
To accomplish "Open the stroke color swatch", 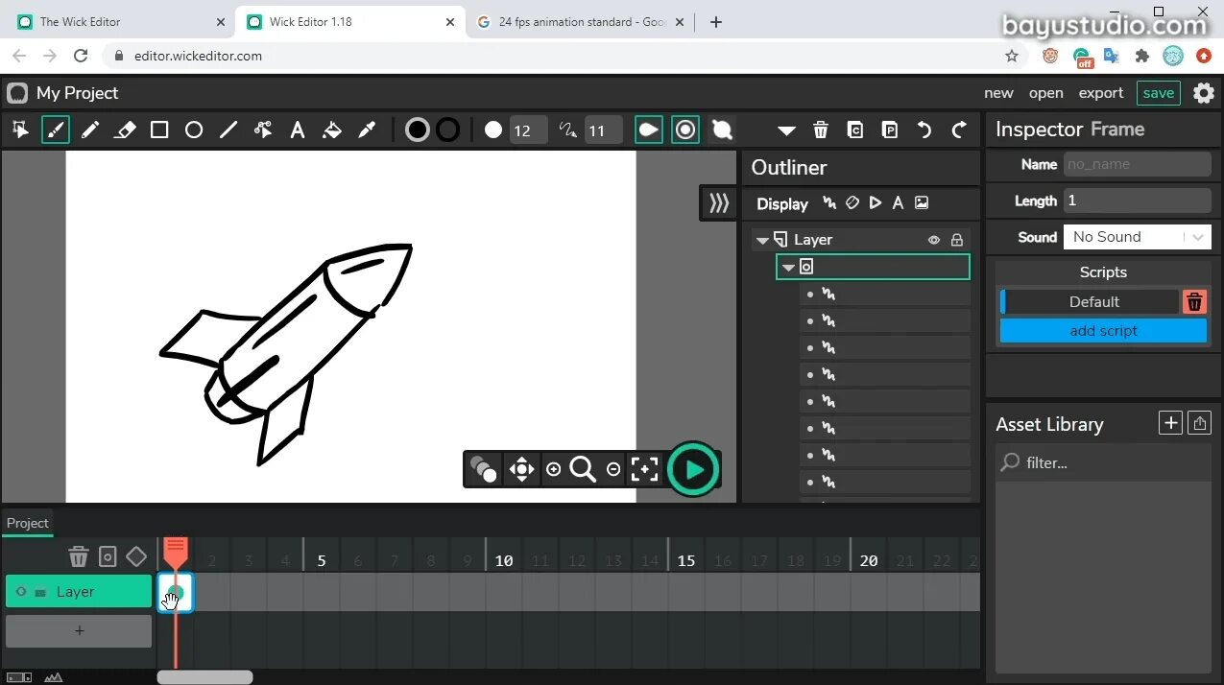I will click(x=448, y=130).
